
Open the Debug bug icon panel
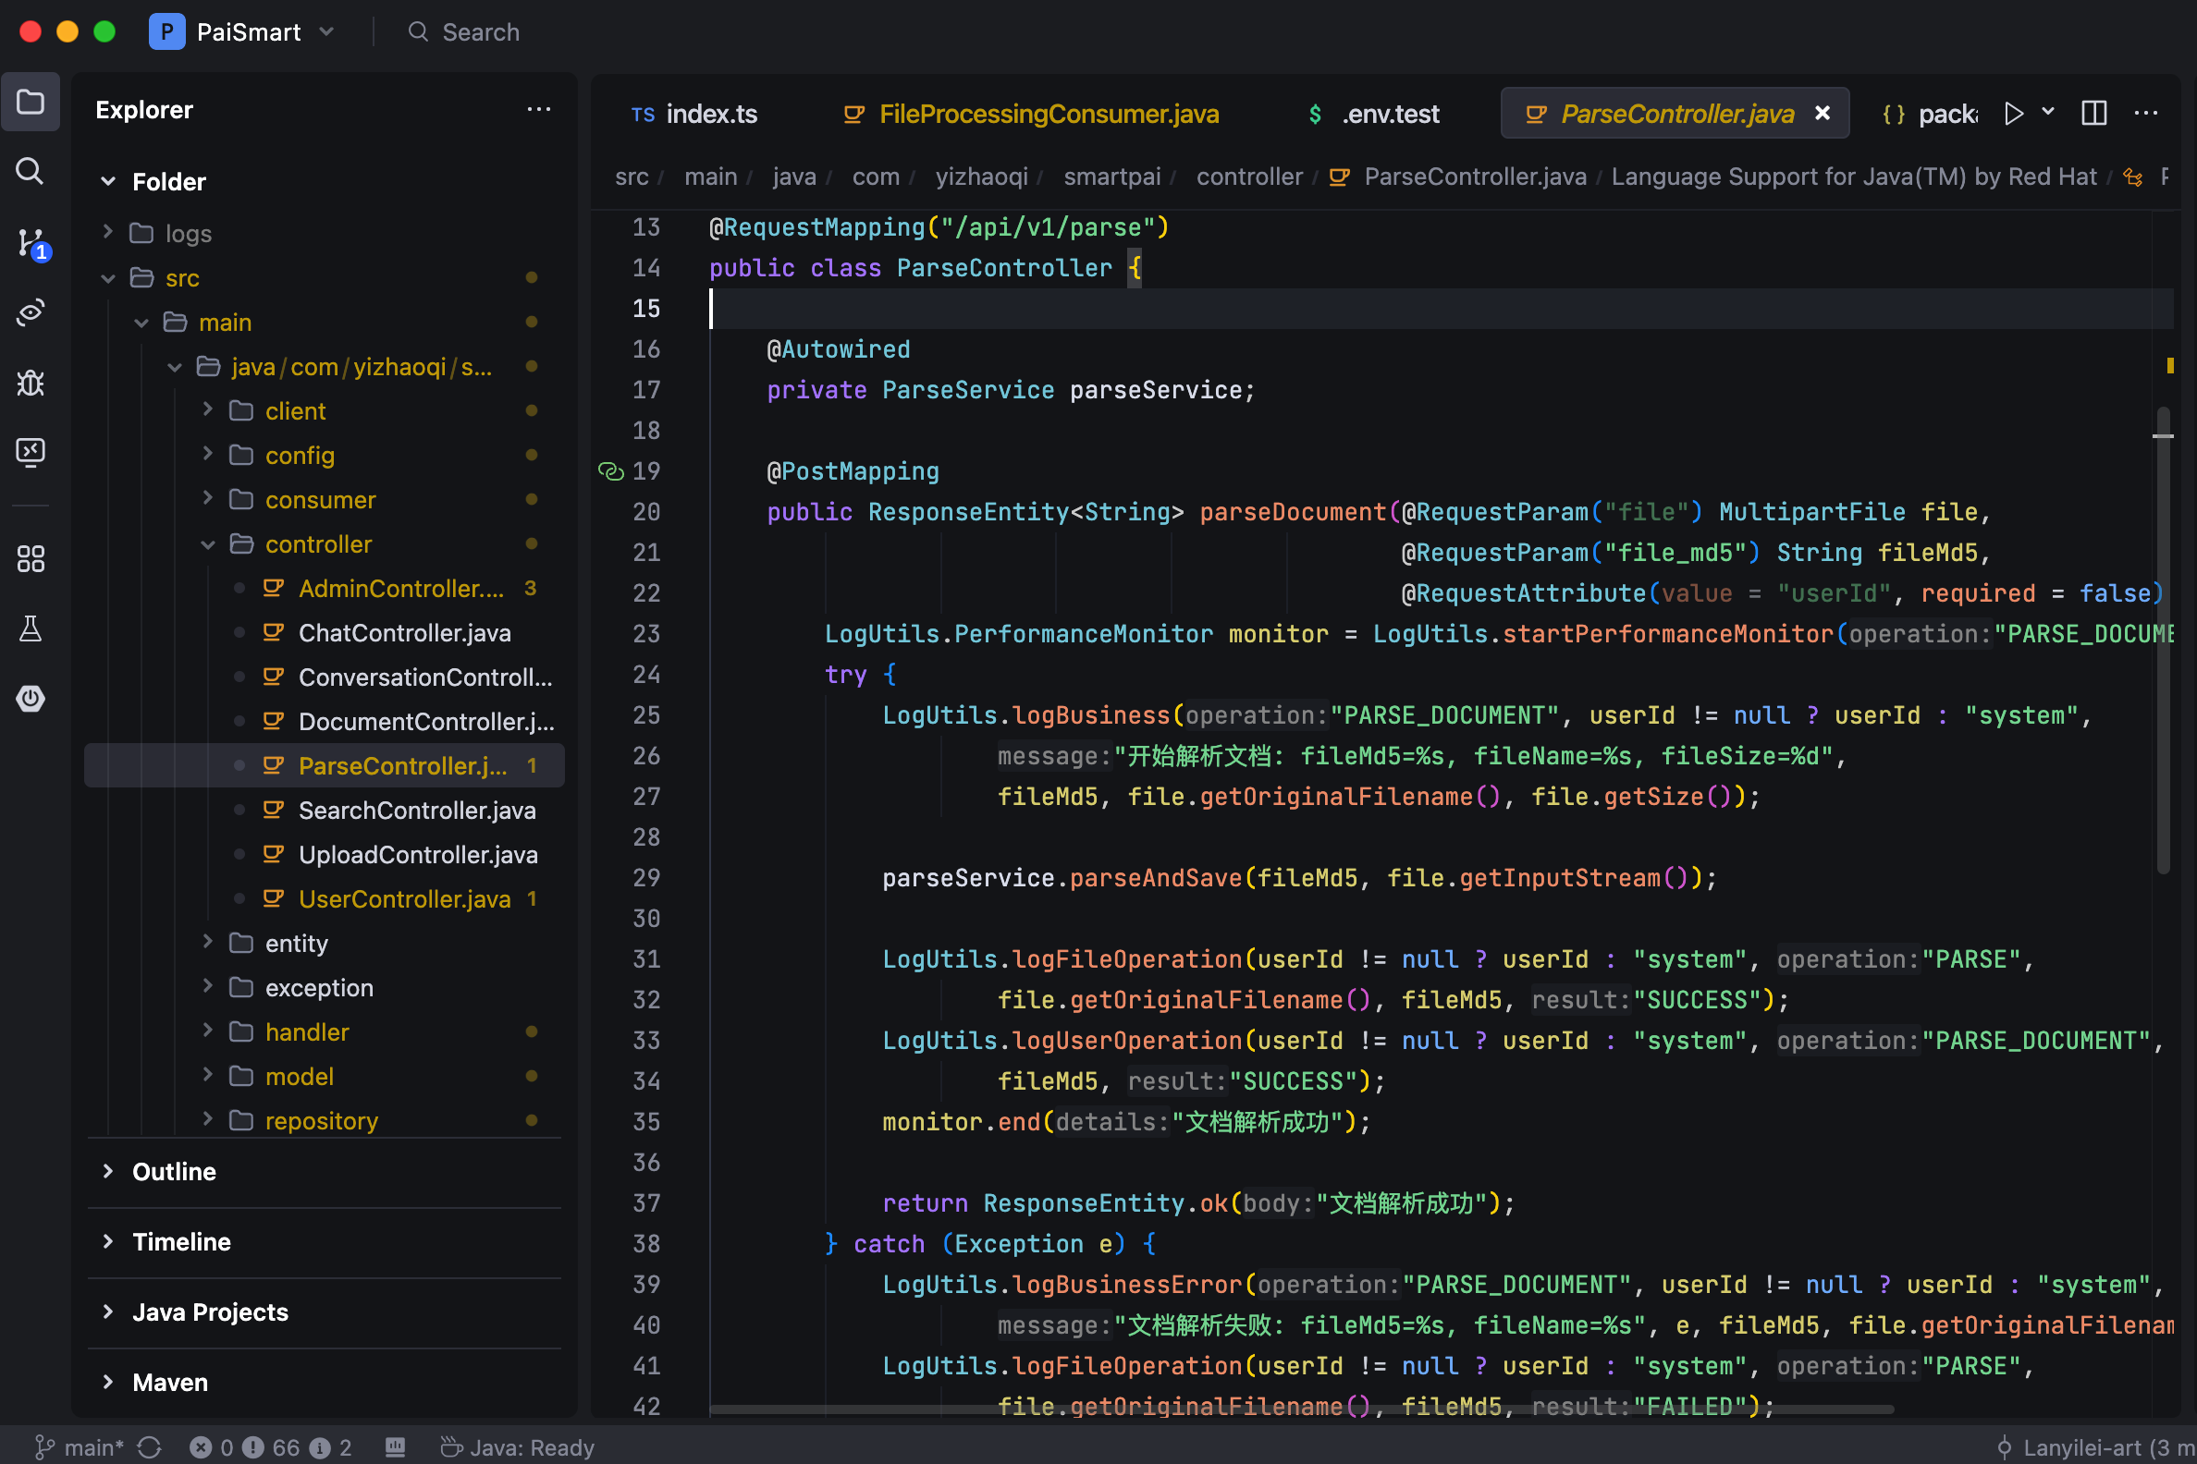pos(30,383)
